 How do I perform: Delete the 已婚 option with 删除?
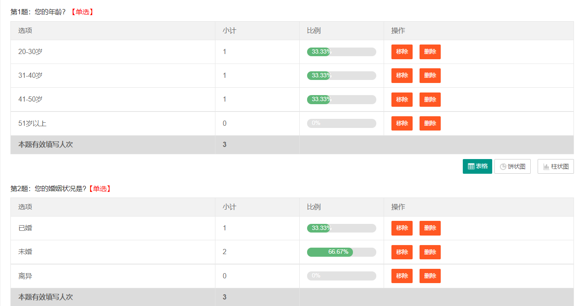pos(430,228)
